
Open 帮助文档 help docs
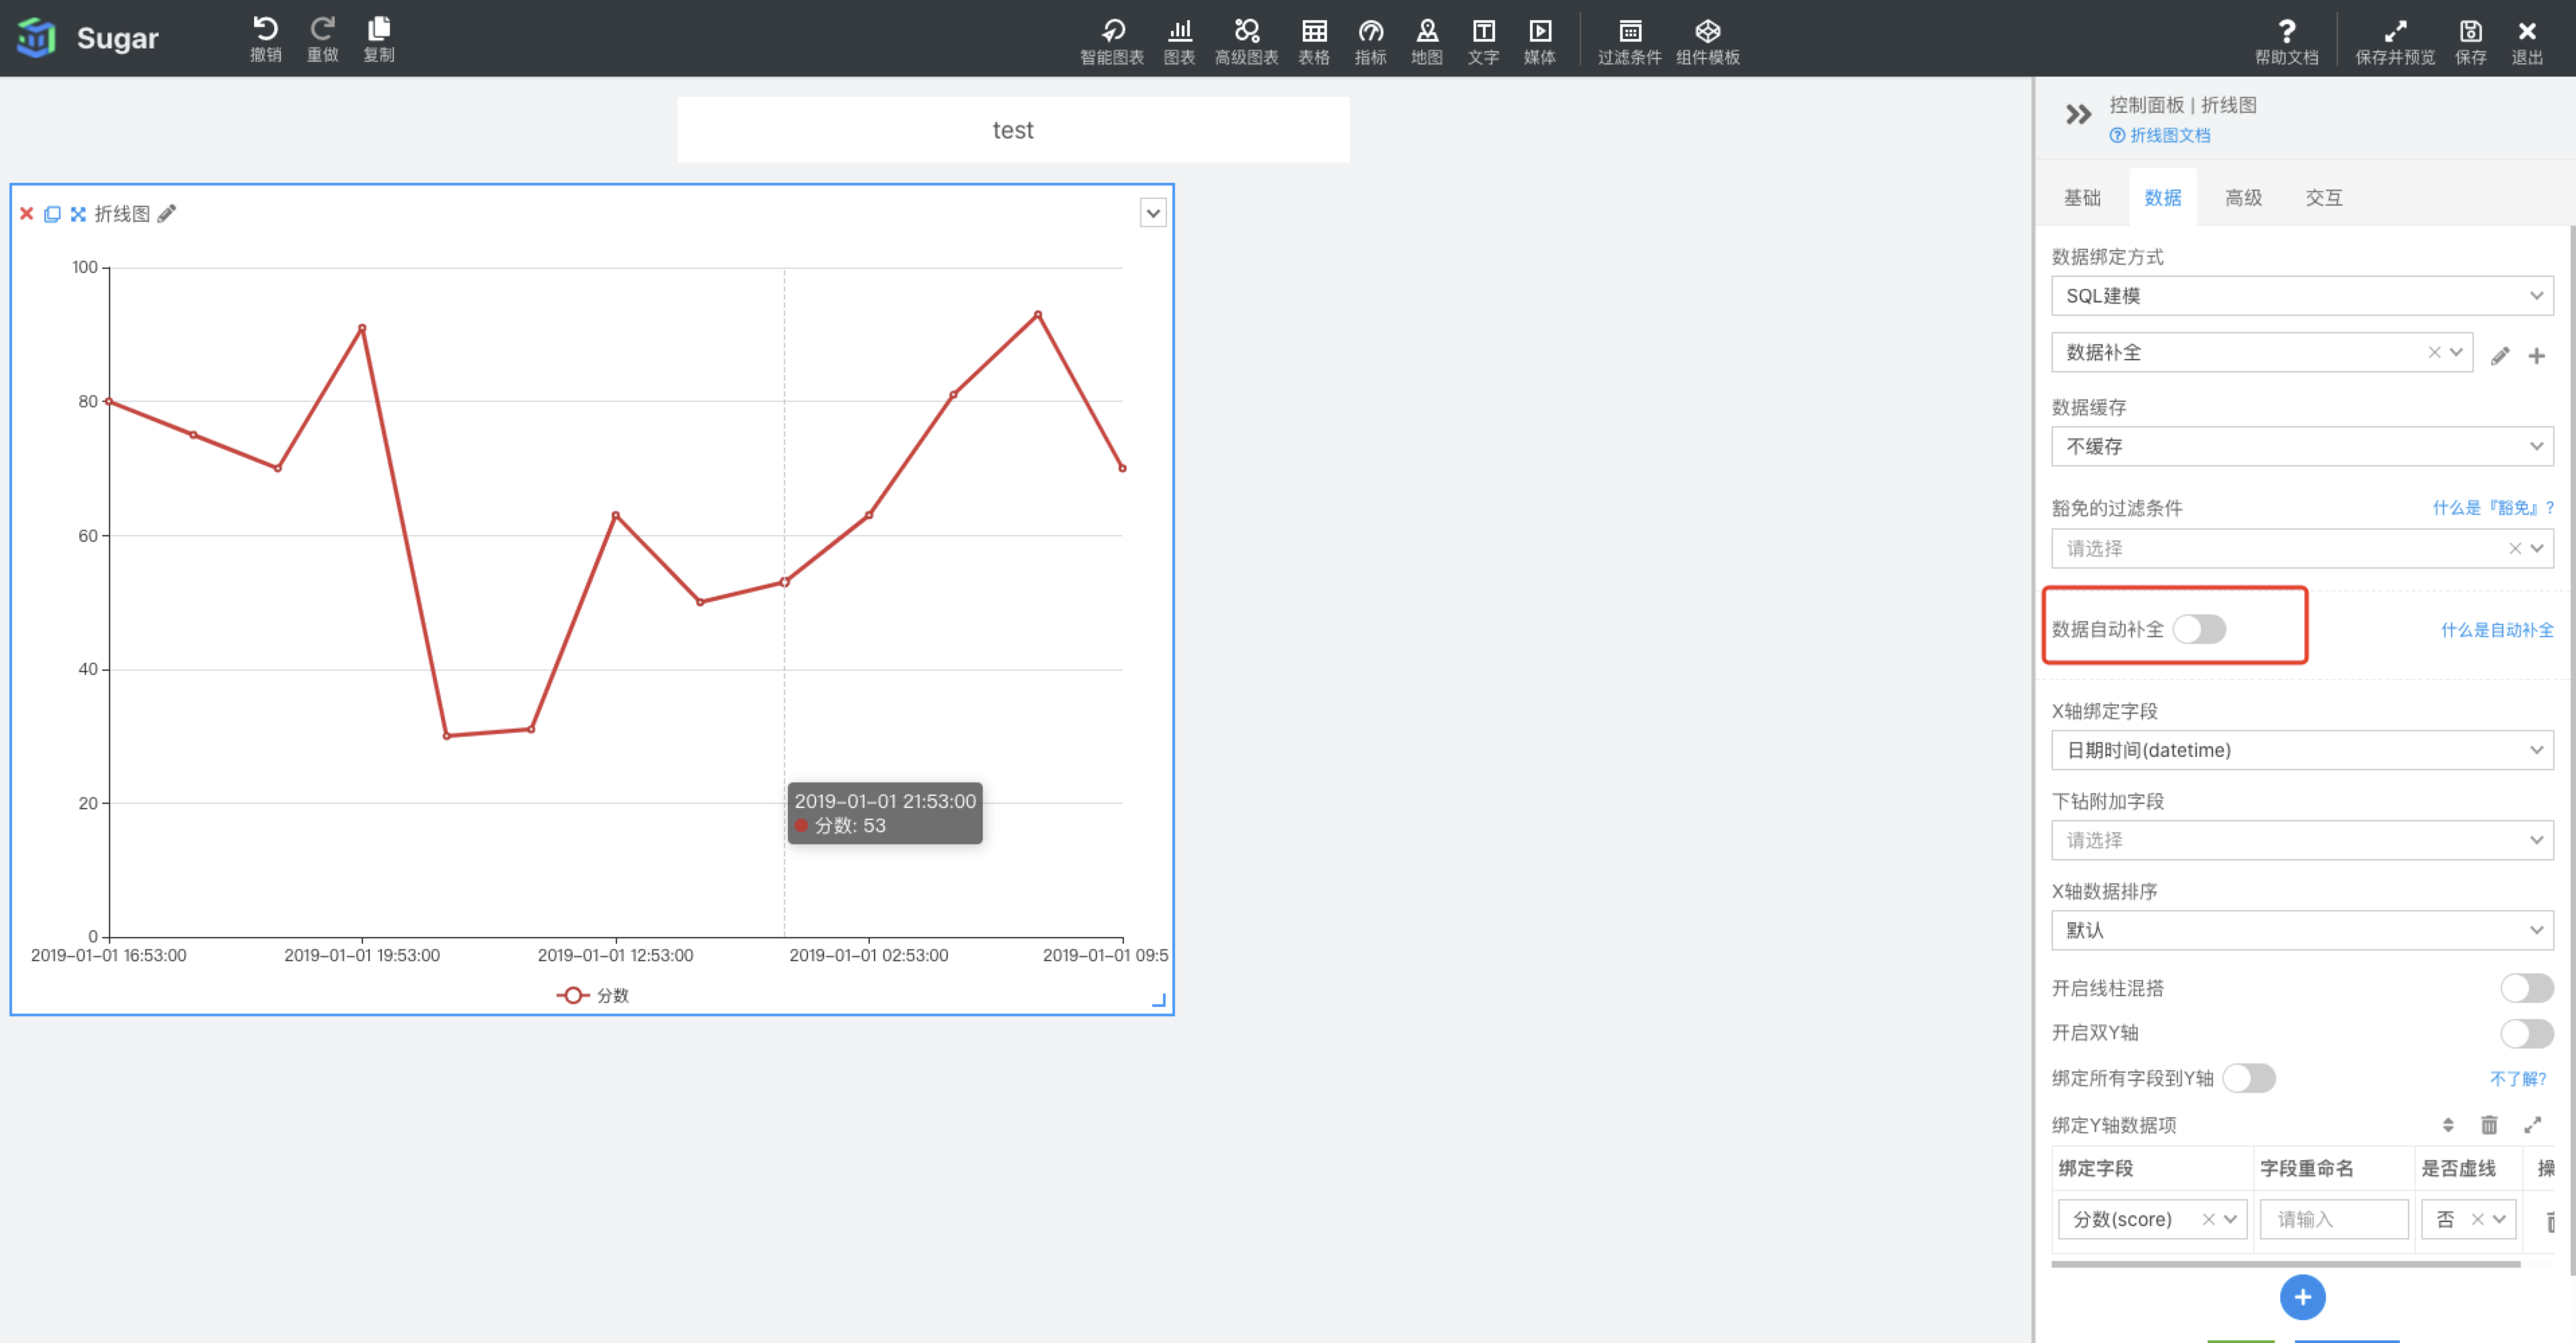pyautogui.click(x=2287, y=42)
